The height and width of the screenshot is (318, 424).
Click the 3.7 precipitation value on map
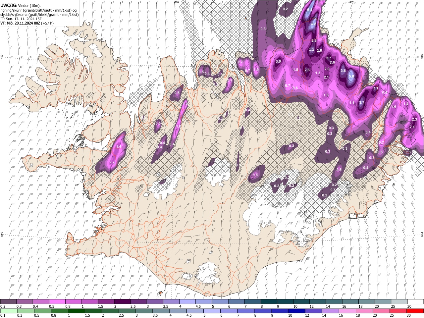362,103
